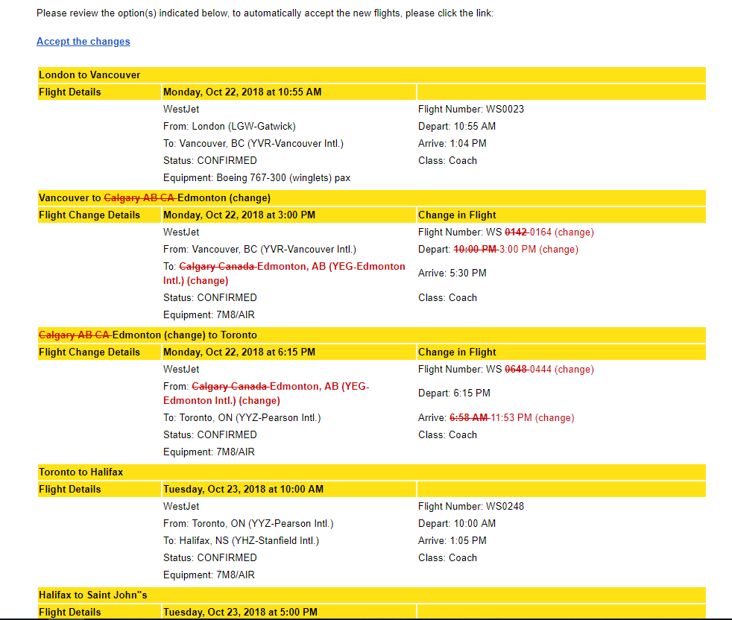732x620 pixels.
Task: Click 'Change in Flight' label above WS 0164
Action: 457,215
